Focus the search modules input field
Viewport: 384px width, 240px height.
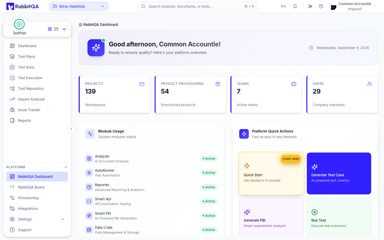point(198,6)
